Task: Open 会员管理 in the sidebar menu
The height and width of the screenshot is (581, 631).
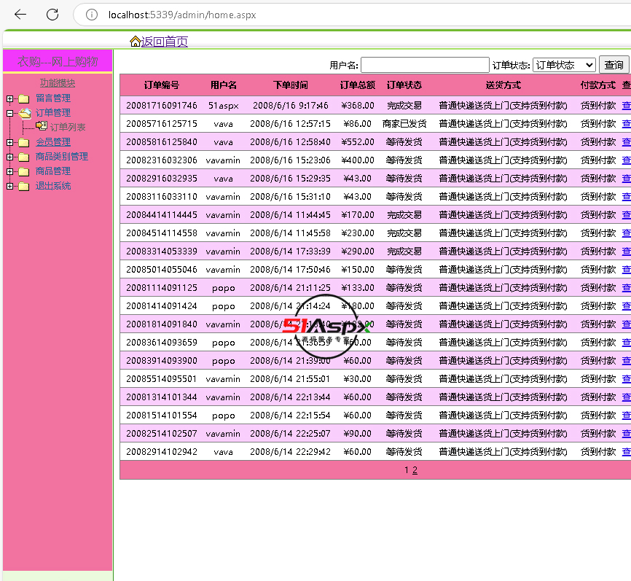Action: (53, 142)
